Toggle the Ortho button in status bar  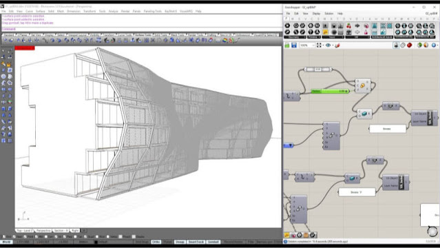click(x=156, y=242)
